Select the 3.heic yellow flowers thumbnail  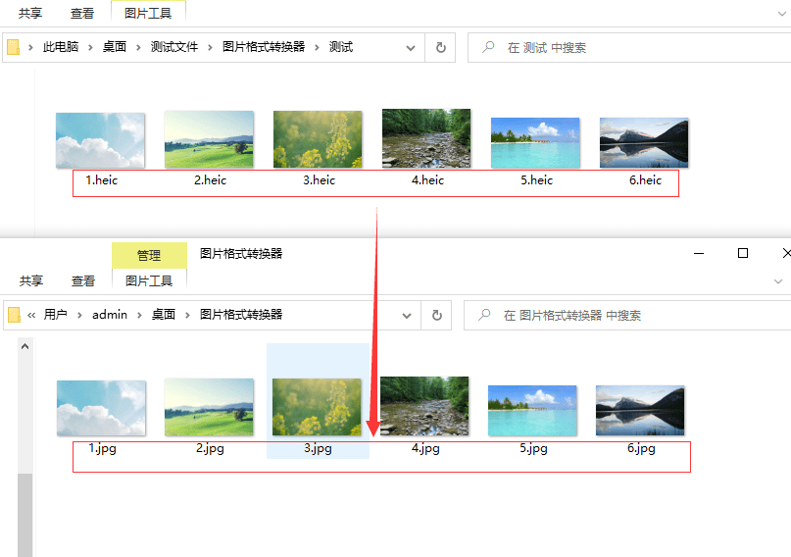pos(318,139)
